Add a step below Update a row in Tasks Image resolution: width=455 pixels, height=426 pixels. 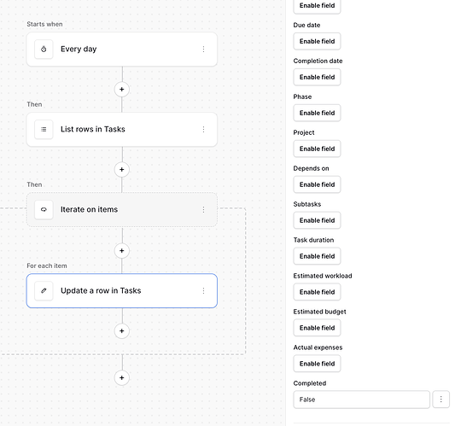point(122,331)
